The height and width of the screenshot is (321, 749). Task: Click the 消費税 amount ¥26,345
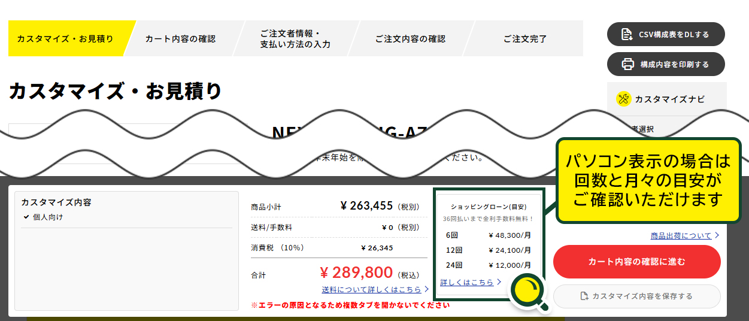pyautogui.click(x=377, y=247)
